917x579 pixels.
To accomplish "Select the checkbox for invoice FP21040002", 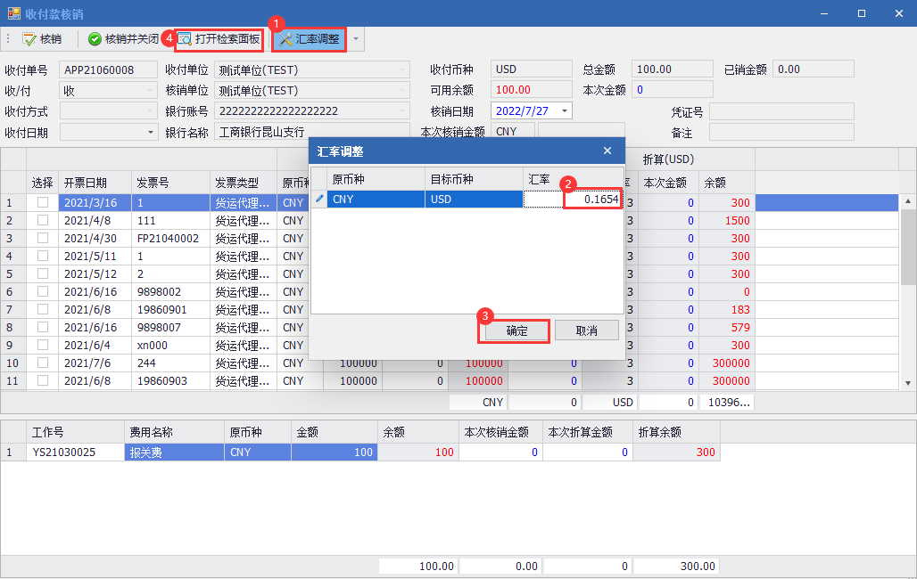I will click(x=43, y=238).
